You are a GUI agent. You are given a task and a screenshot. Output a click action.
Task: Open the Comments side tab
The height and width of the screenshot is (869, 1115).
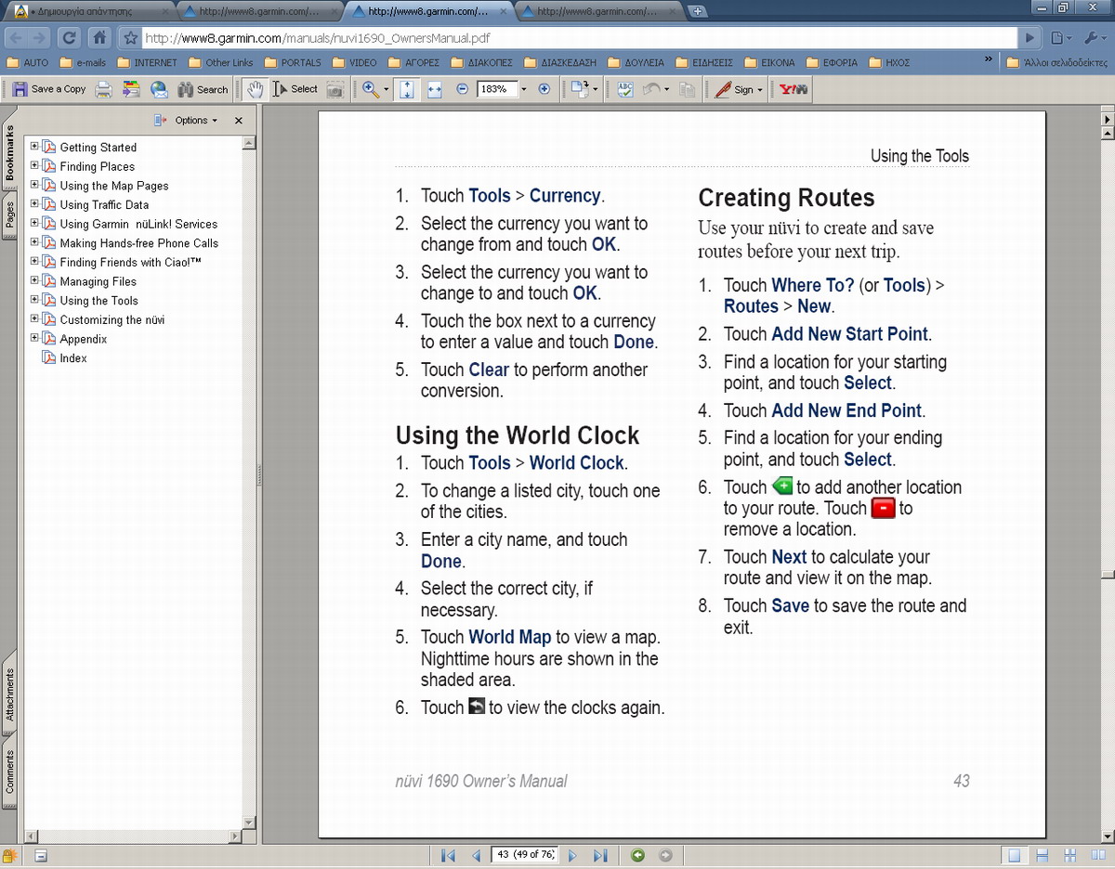(x=10, y=772)
